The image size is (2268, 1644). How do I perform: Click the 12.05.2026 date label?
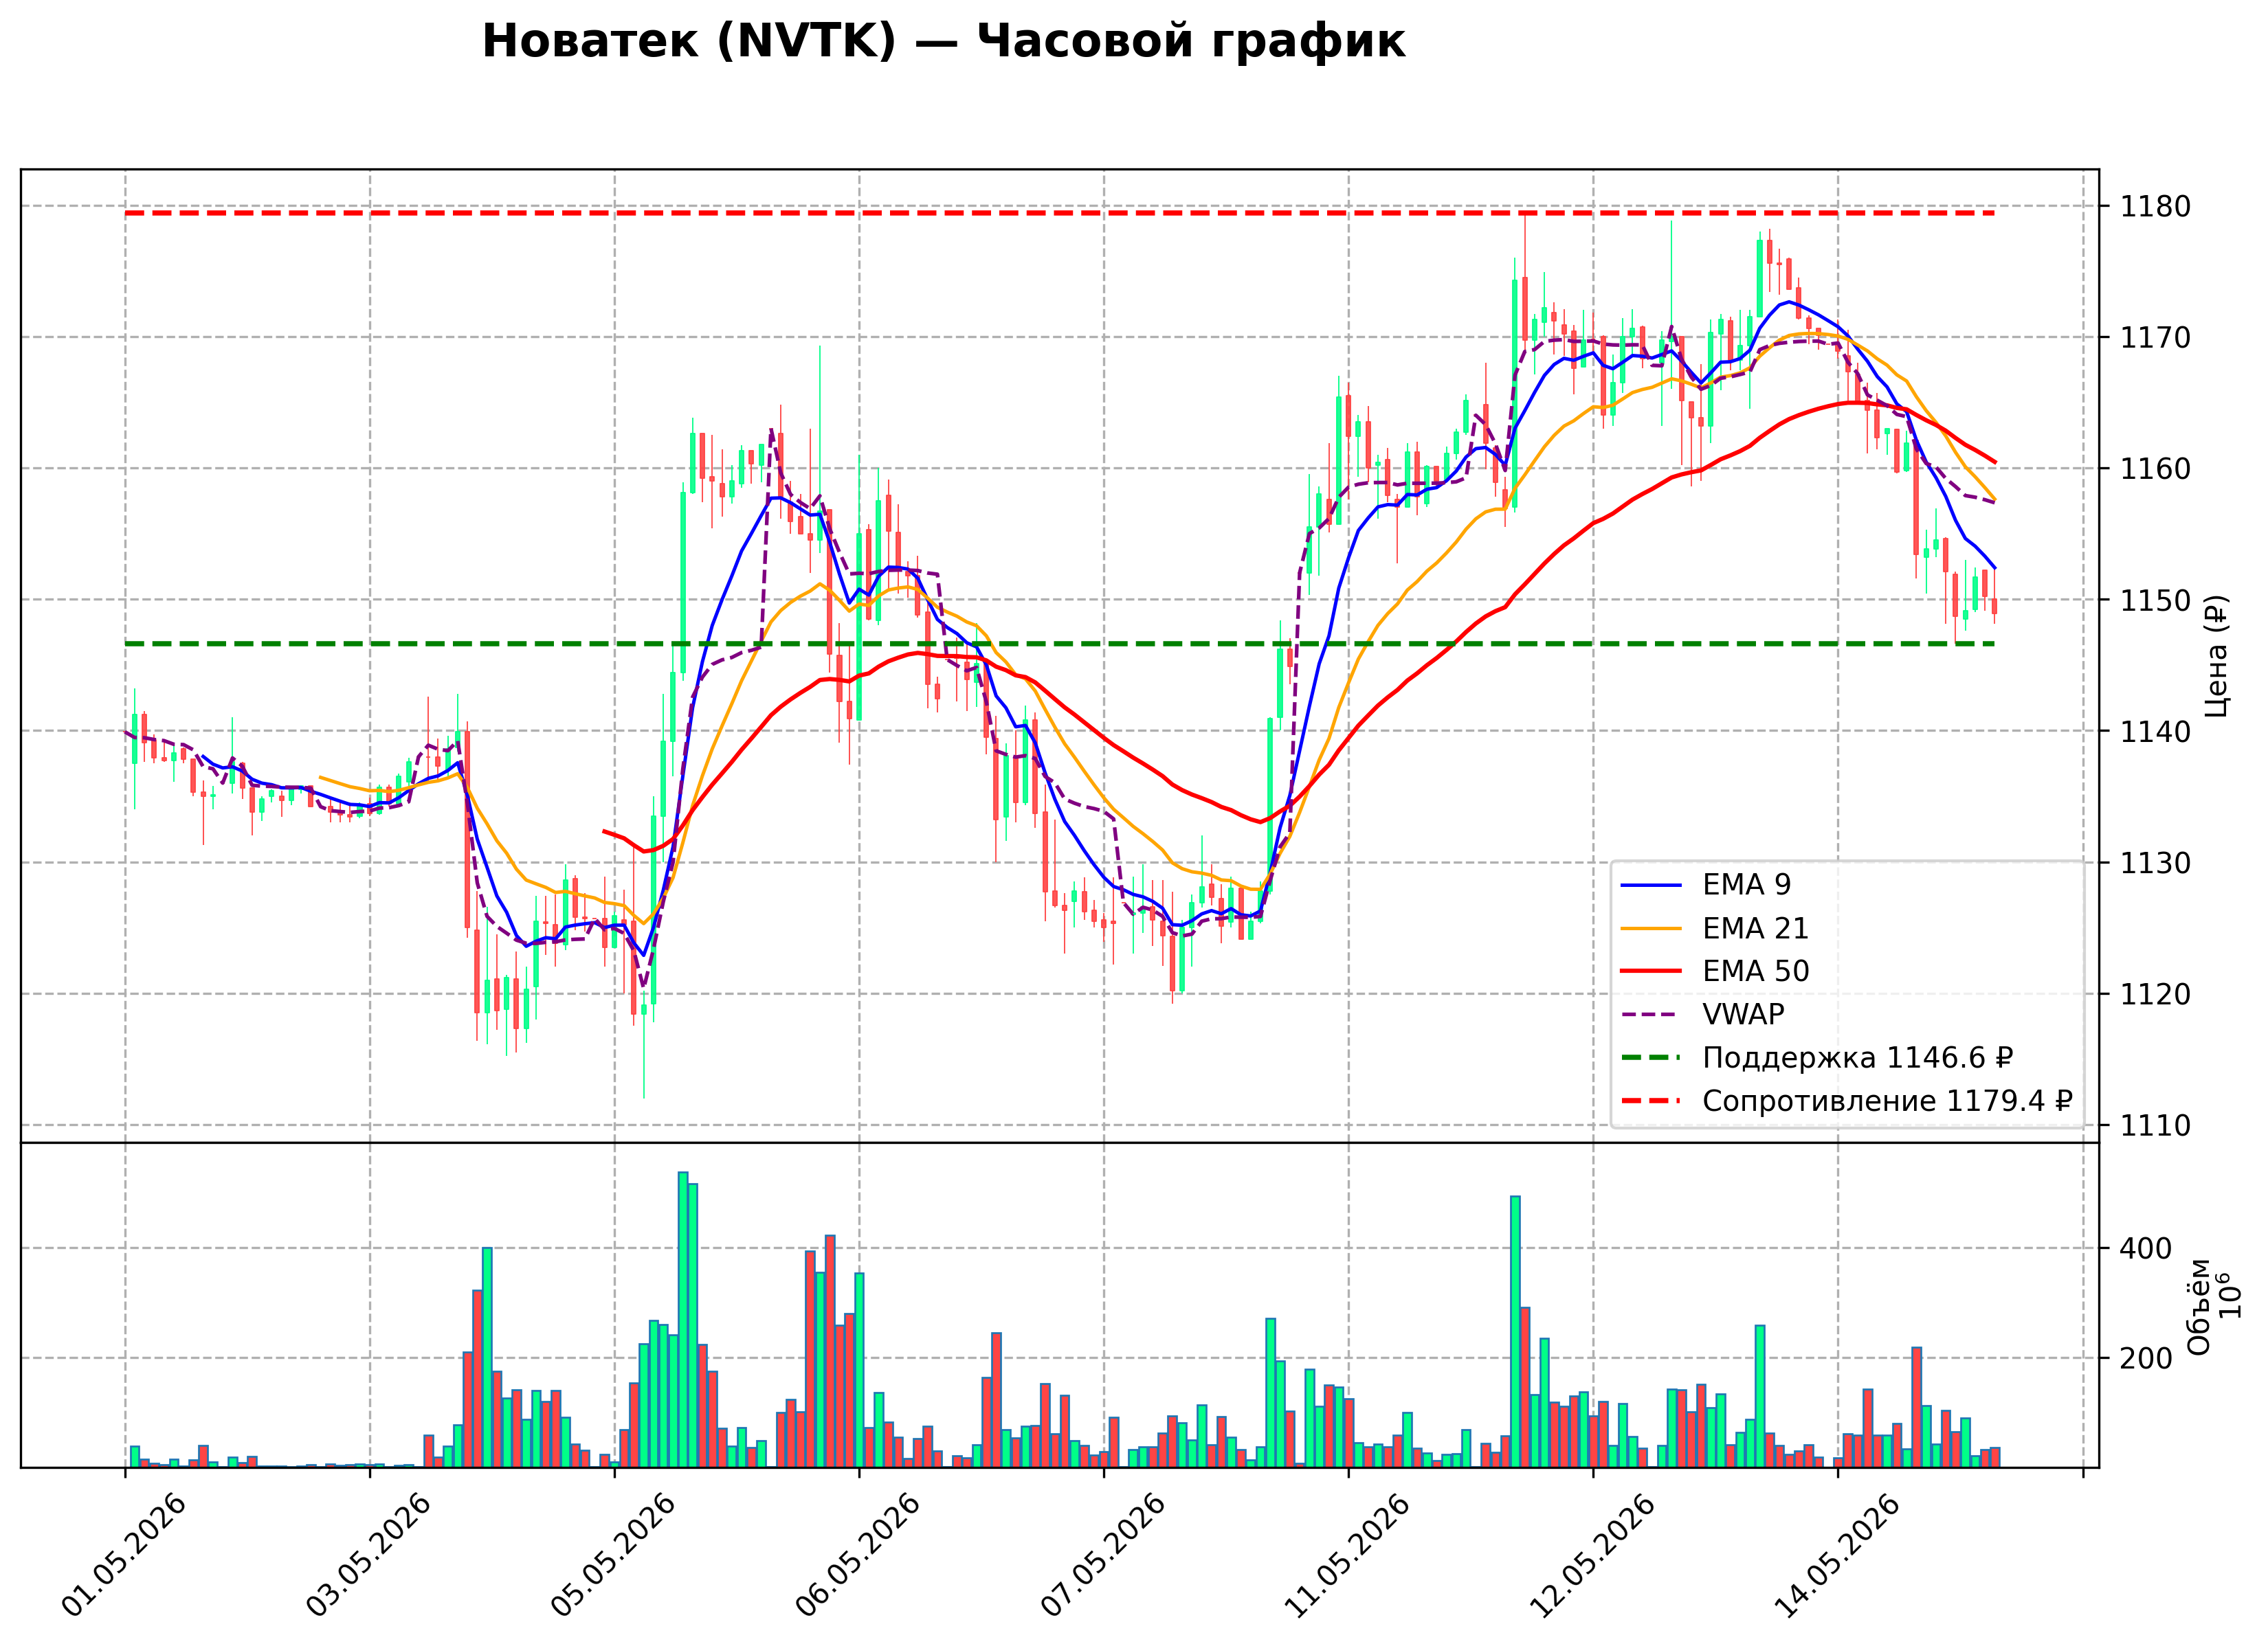(1593, 1555)
